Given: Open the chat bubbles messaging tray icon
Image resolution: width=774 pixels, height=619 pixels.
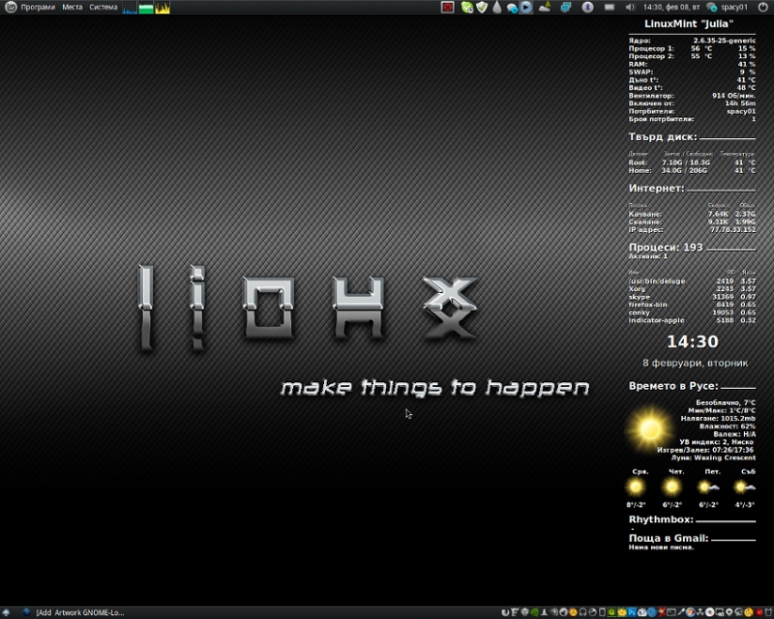Looking at the screenshot, I should [512, 8].
